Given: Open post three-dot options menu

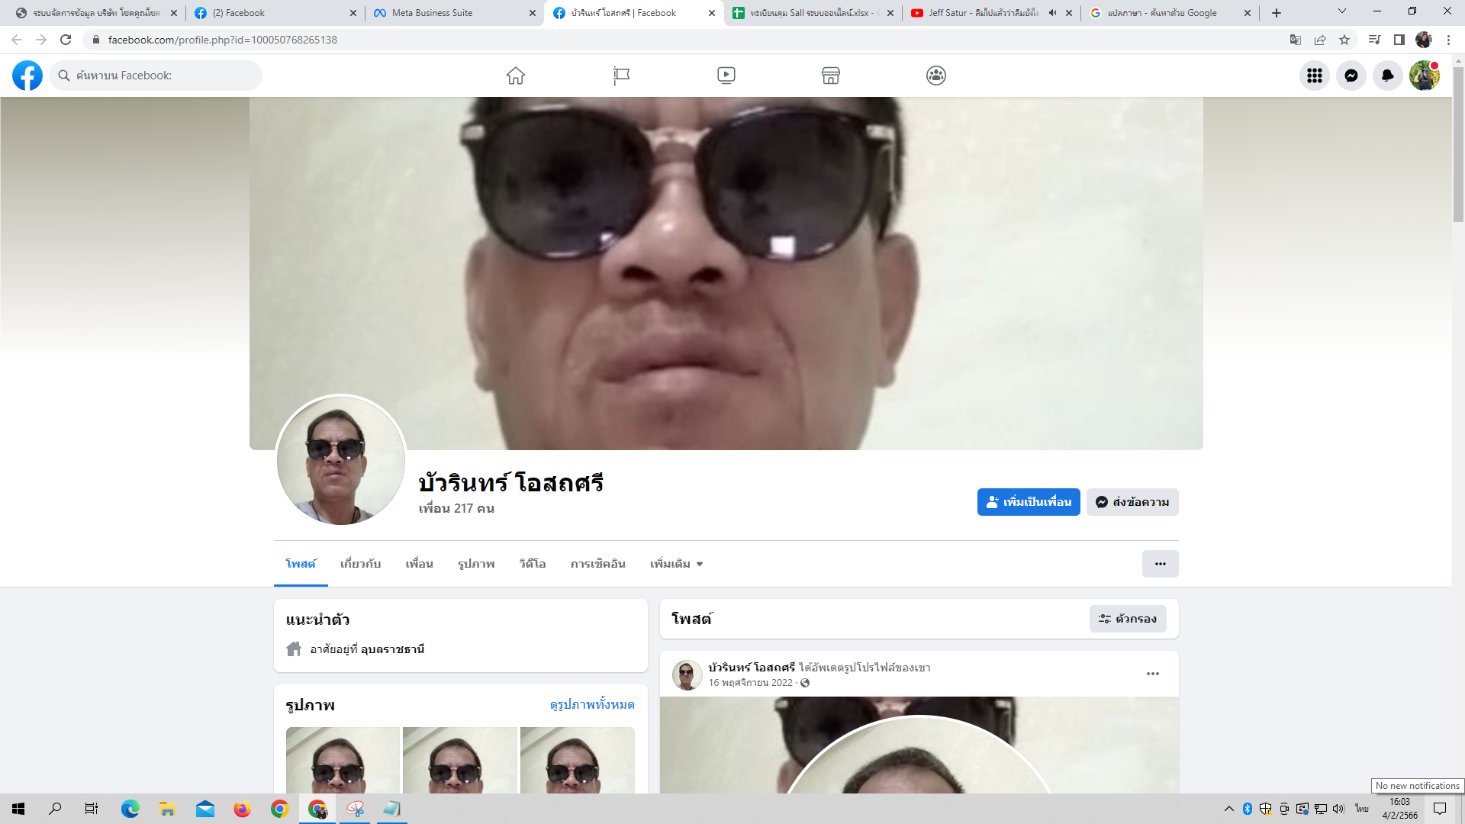Looking at the screenshot, I should 1152,674.
